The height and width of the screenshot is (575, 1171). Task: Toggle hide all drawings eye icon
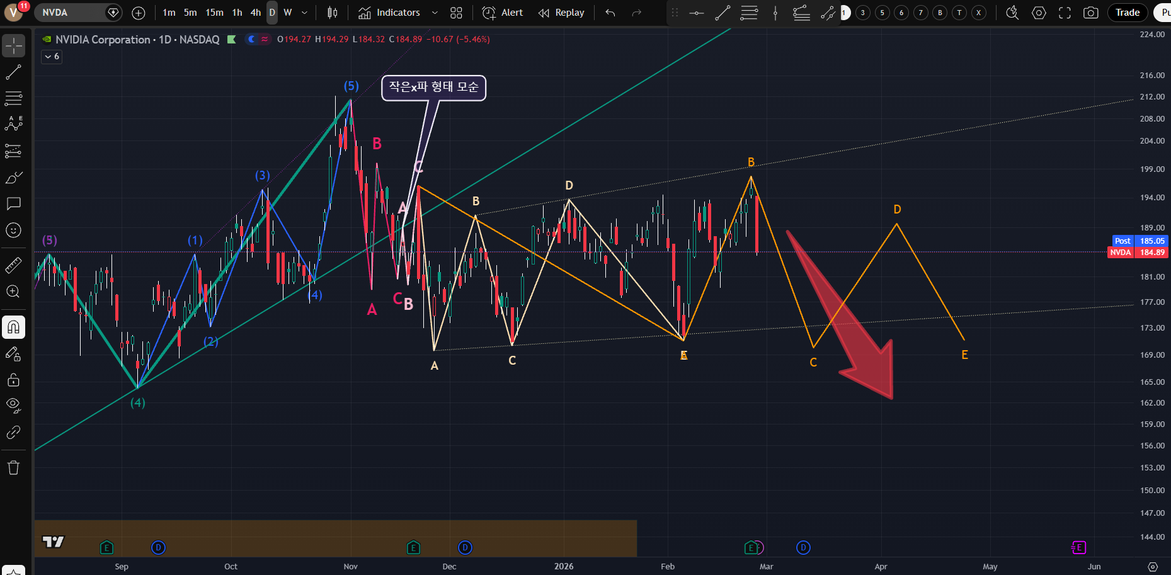tap(13, 405)
